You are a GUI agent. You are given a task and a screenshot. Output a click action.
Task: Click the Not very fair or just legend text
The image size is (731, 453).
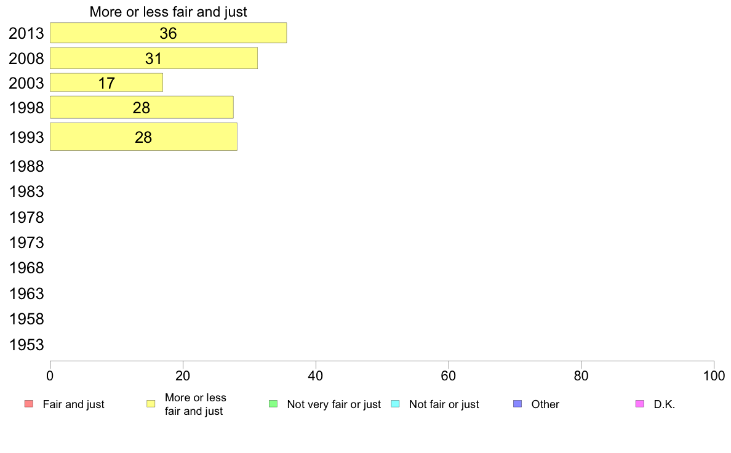pyautogui.click(x=334, y=404)
